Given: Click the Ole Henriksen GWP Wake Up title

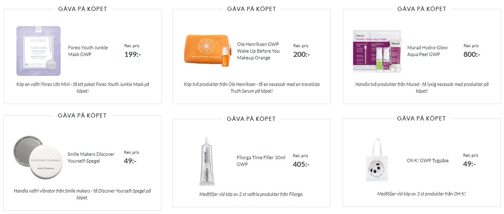Looking at the screenshot, I should 258,51.
